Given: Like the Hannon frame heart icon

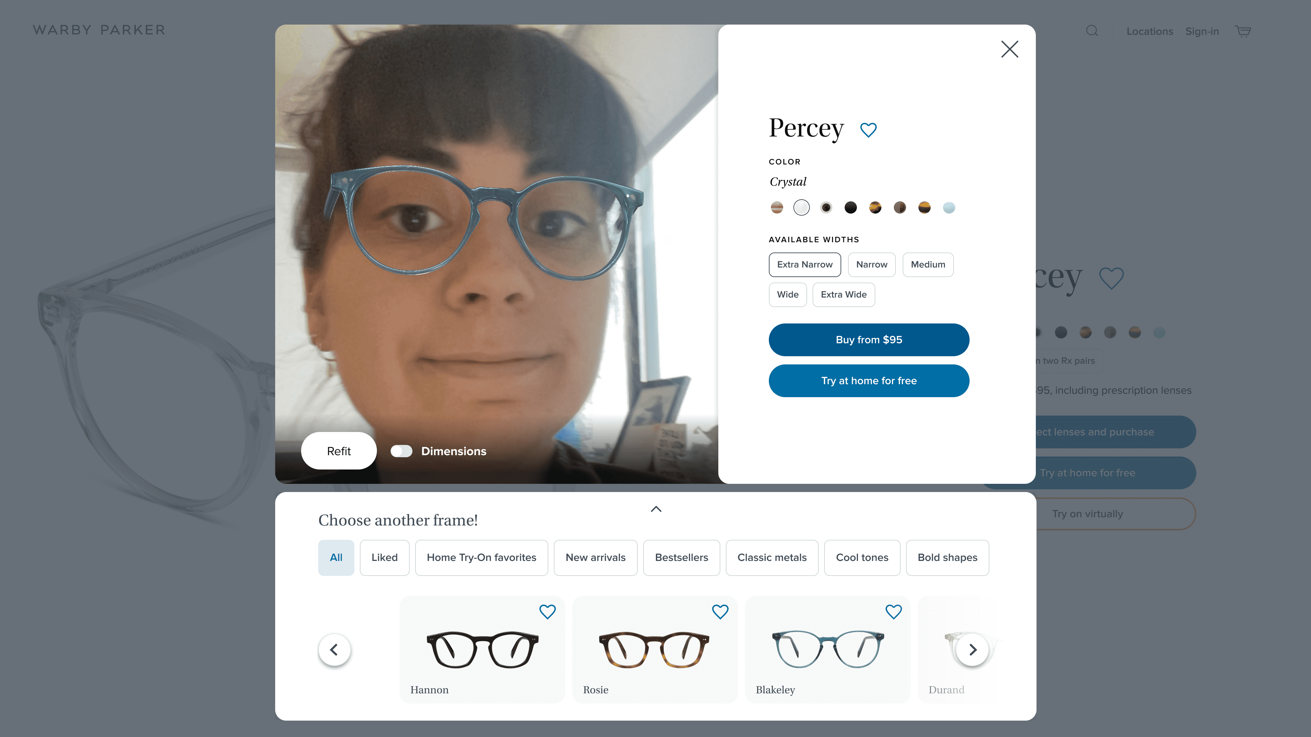Looking at the screenshot, I should [x=547, y=611].
